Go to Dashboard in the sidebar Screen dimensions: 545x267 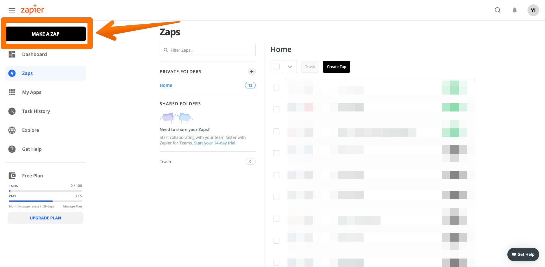(34, 54)
